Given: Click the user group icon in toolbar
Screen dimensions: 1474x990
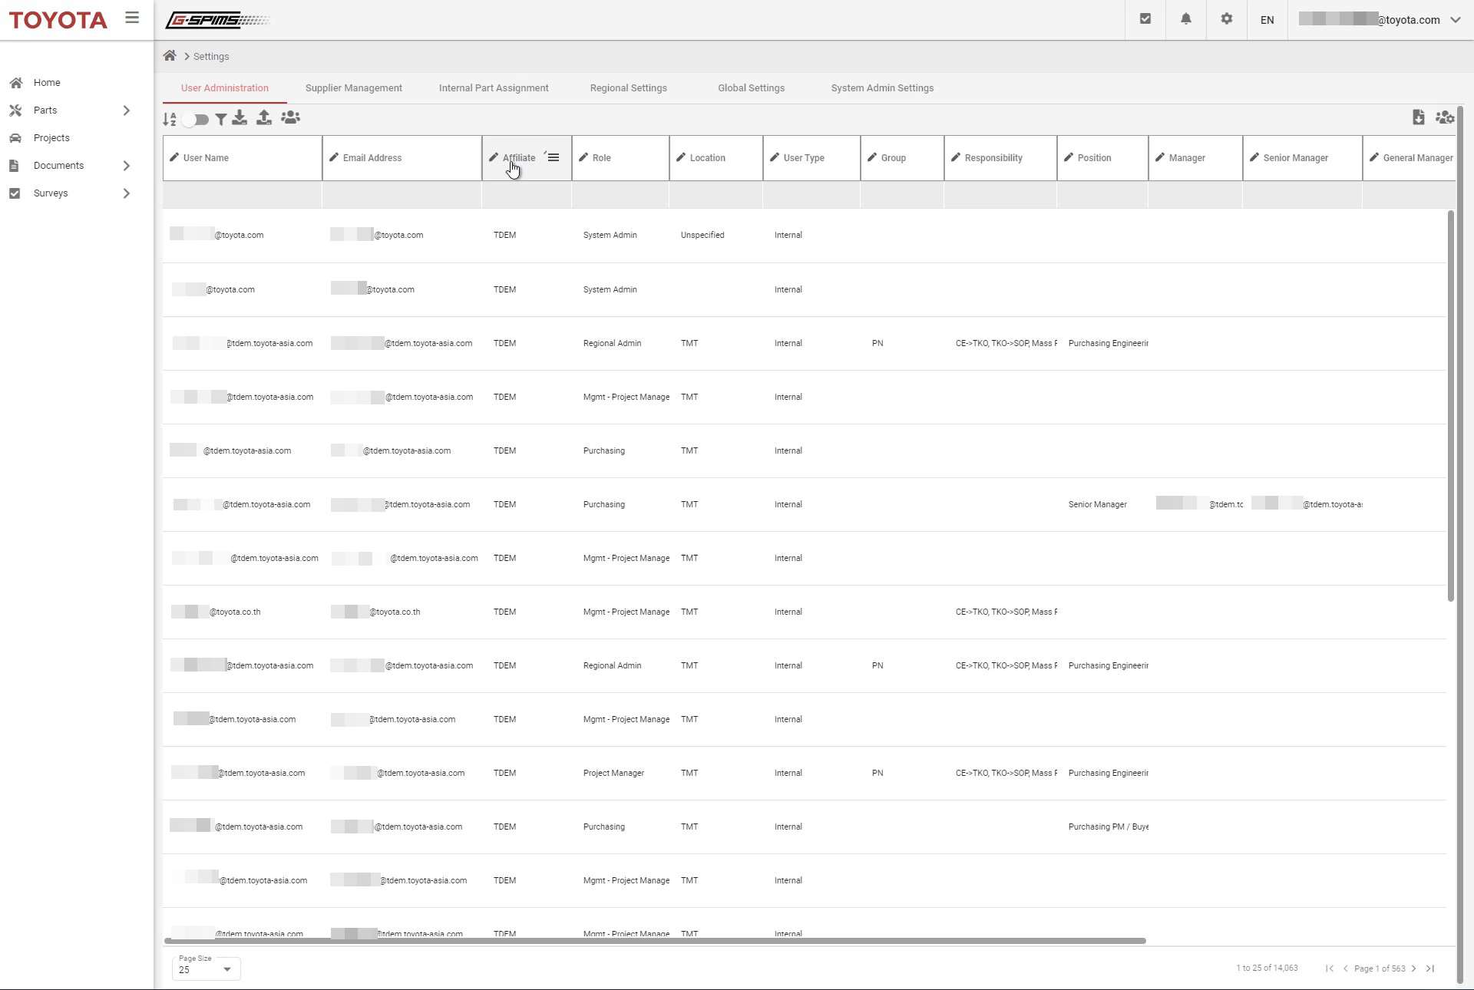Looking at the screenshot, I should click(x=290, y=117).
